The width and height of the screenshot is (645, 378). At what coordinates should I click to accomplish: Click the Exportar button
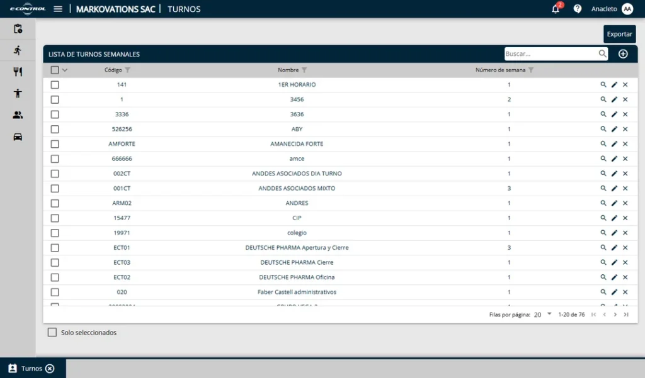pyautogui.click(x=619, y=34)
